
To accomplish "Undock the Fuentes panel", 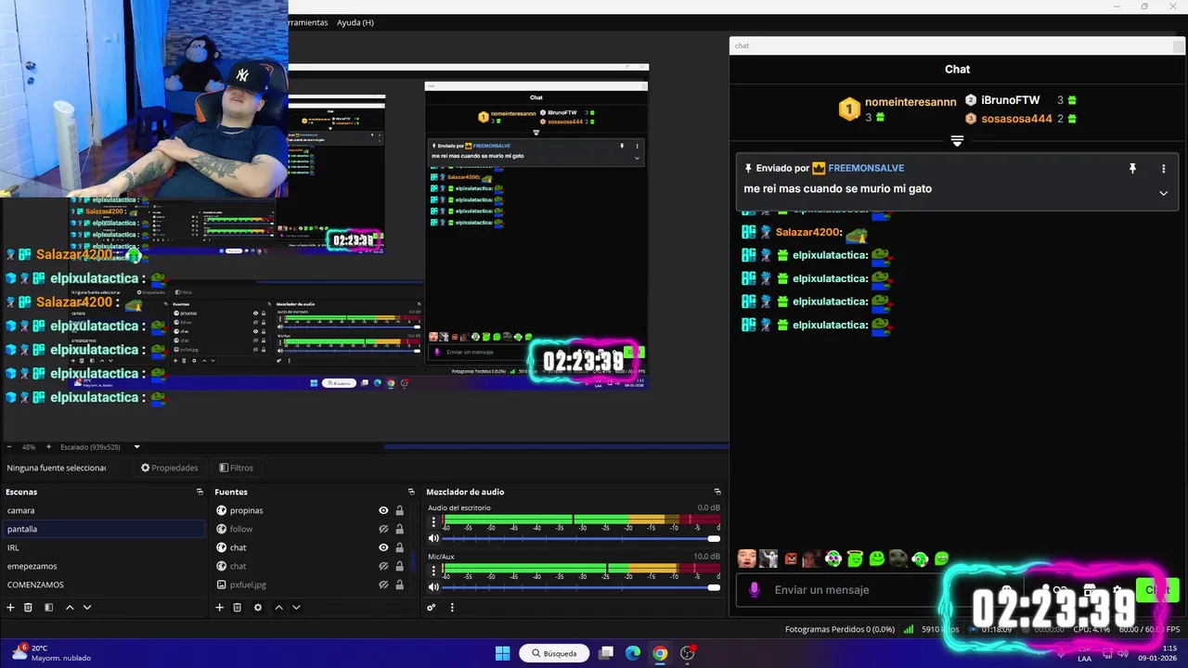I will pos(411,492).
